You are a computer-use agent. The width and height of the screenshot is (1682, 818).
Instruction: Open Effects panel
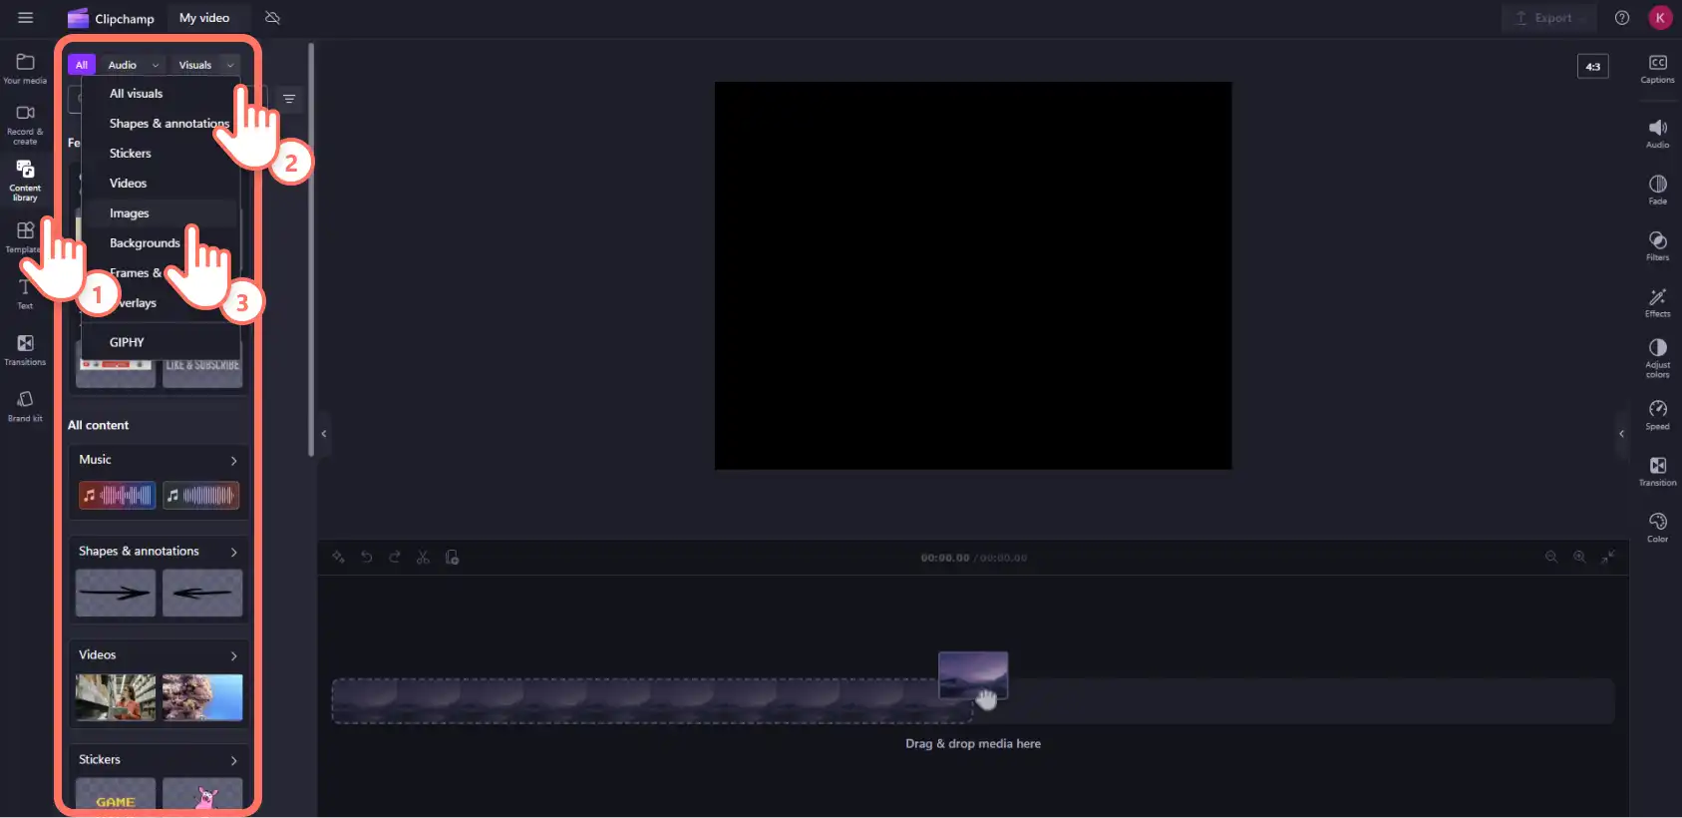click(x=1657, y=302)
